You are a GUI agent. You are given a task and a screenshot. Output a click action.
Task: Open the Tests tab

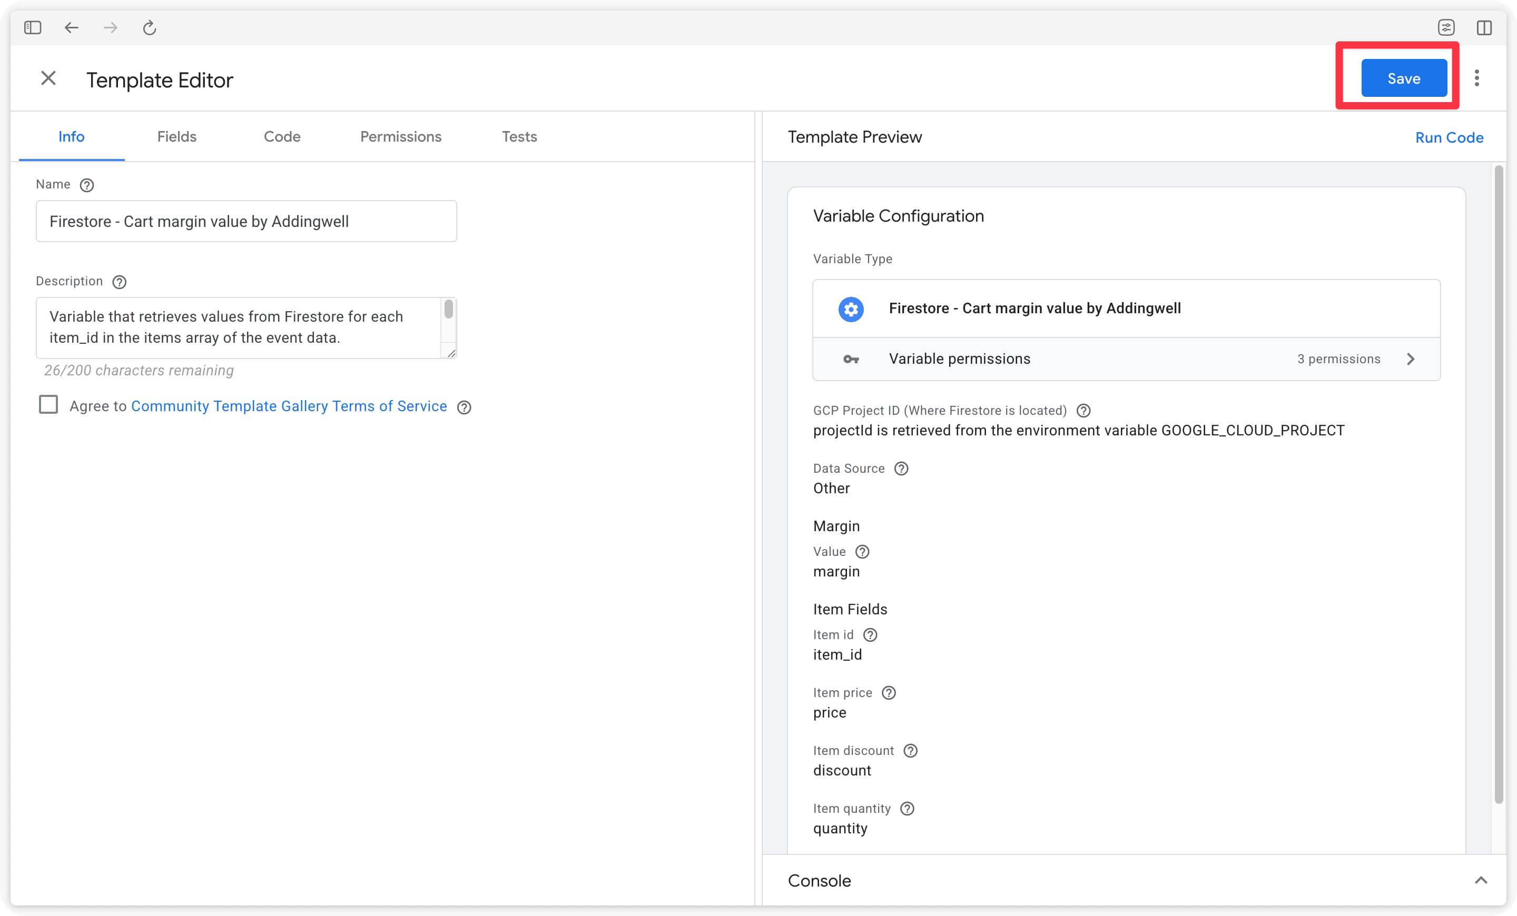[x=519, y=136]
